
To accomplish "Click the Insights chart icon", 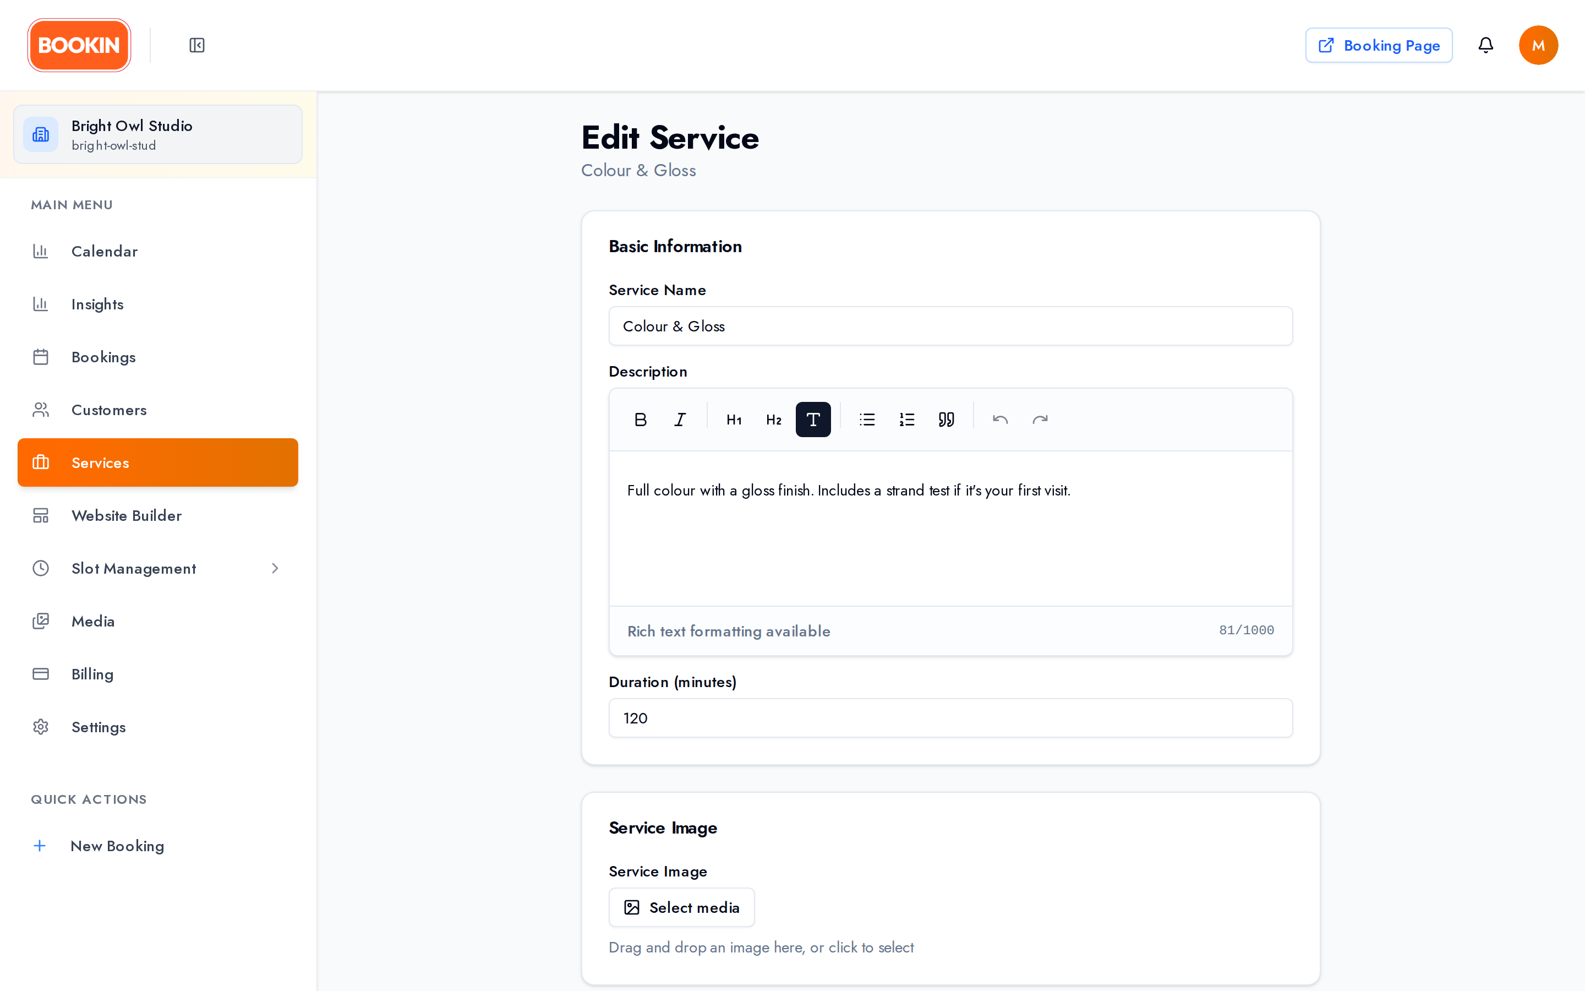I will pos(41,304).
